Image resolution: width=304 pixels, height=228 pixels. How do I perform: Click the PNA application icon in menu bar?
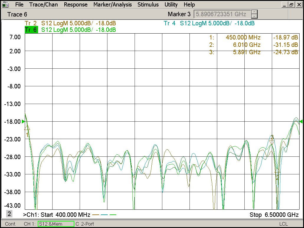click(x=6, y=5)
